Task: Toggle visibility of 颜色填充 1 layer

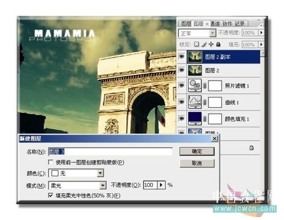Action: point(182,119)
